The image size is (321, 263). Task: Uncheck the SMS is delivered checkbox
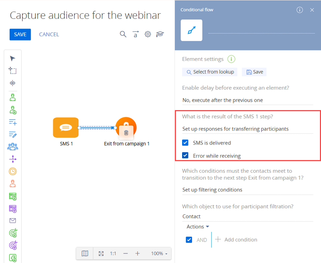185,143
